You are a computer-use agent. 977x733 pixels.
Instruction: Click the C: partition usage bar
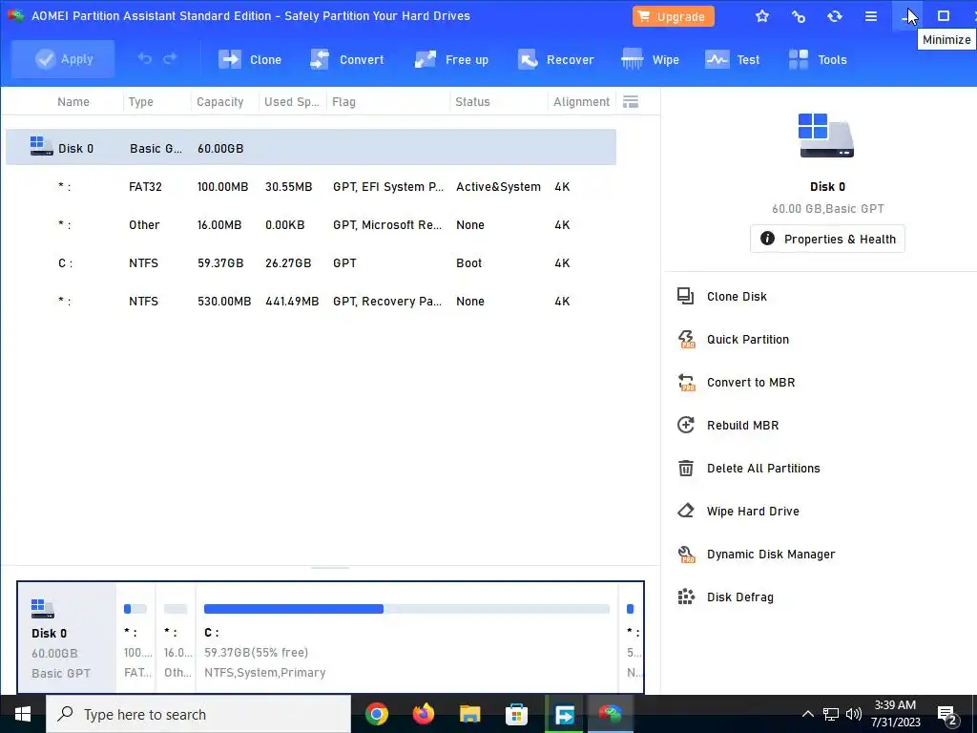[406, 609]
